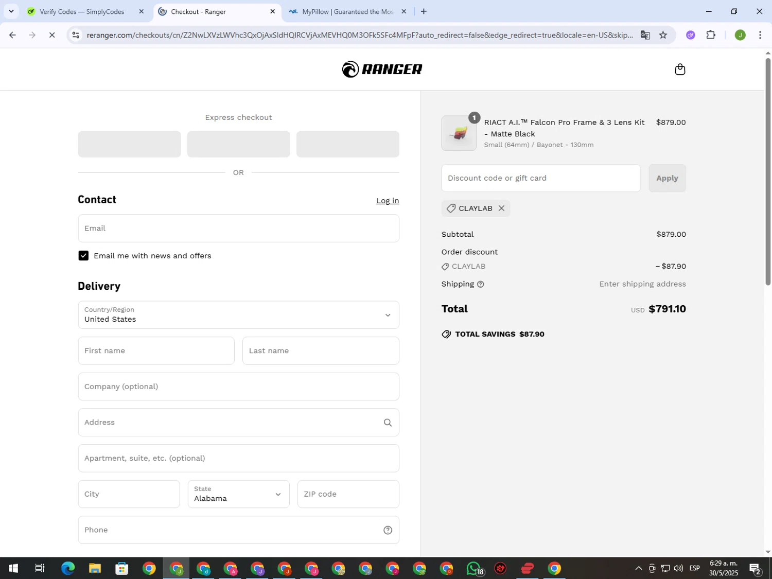This screenshot has height=579, width=772.
Task: Go back using the browser back arrow
Action: (12, 35)
